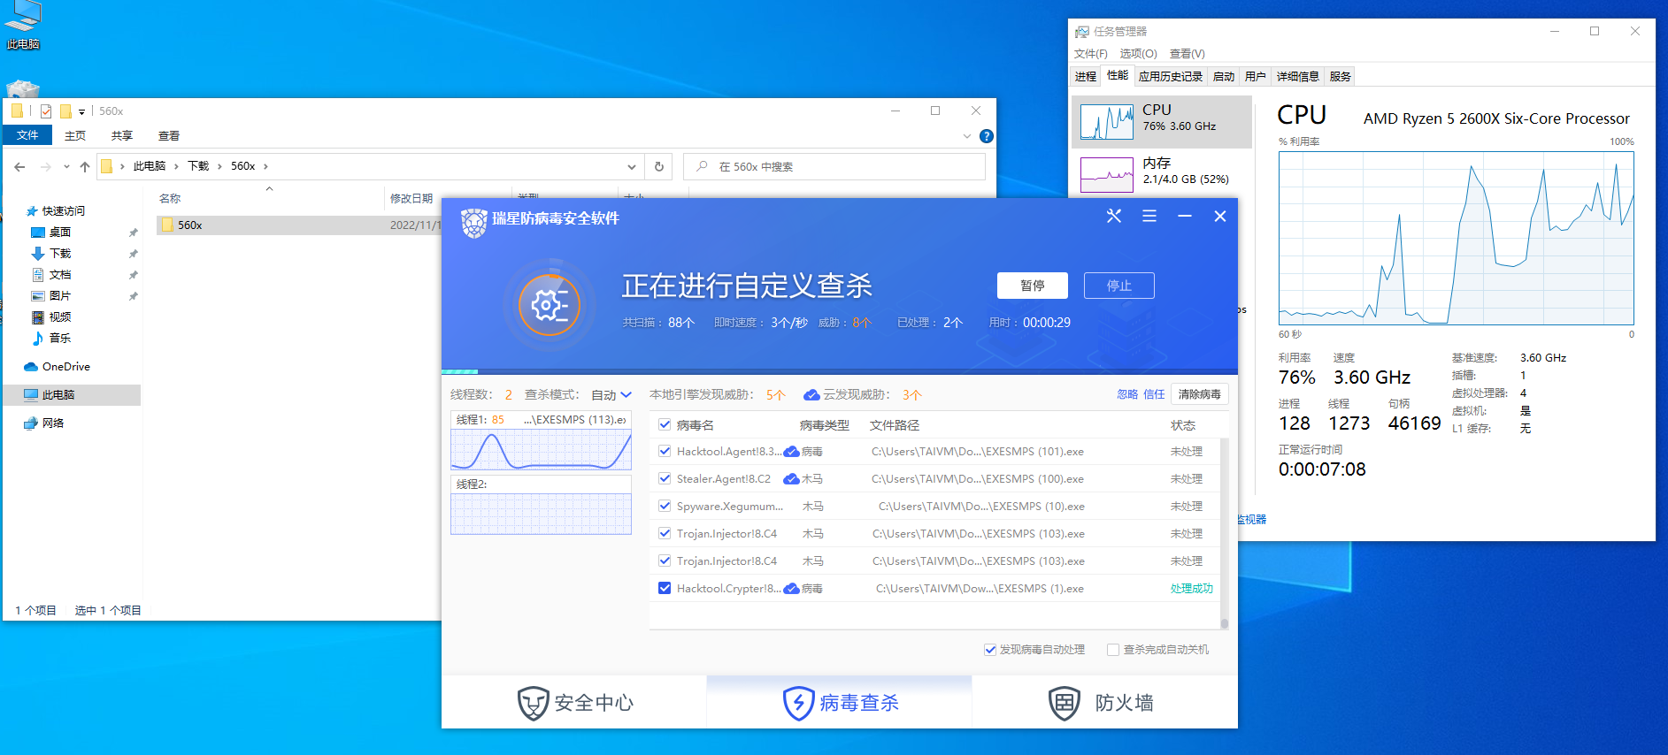Open File Explorer help question mark

[987, 136]
